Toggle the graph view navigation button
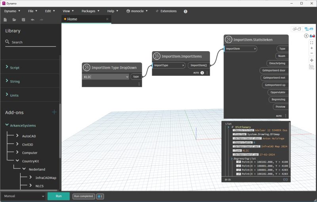Screen dimensions: 317x202 pos(309,29)
